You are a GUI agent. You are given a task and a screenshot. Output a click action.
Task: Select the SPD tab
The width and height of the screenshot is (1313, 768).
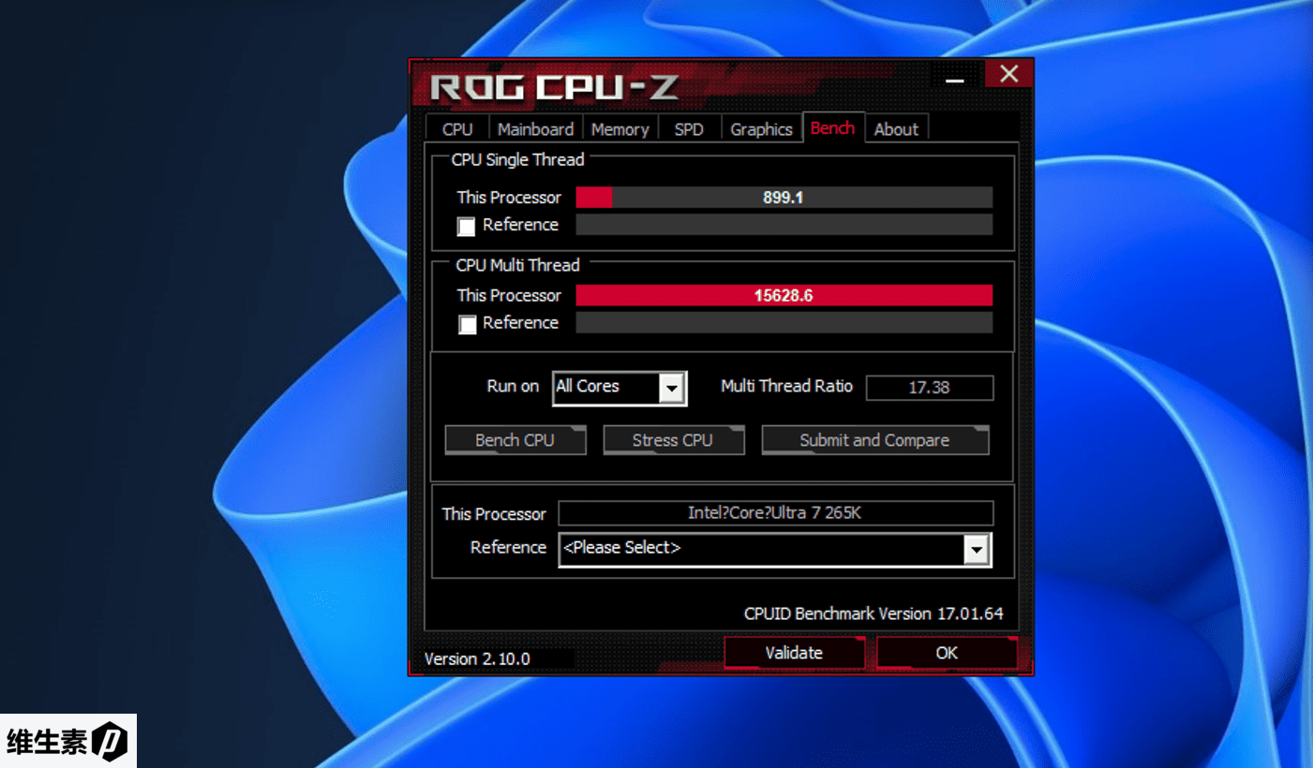[x=689, y=129]
